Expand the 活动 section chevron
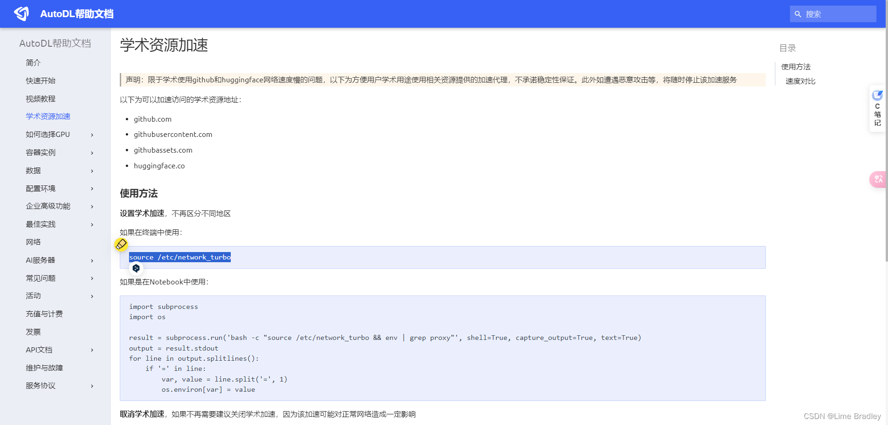The height and width of the screenshot is (425, 888). coord(92,296)
